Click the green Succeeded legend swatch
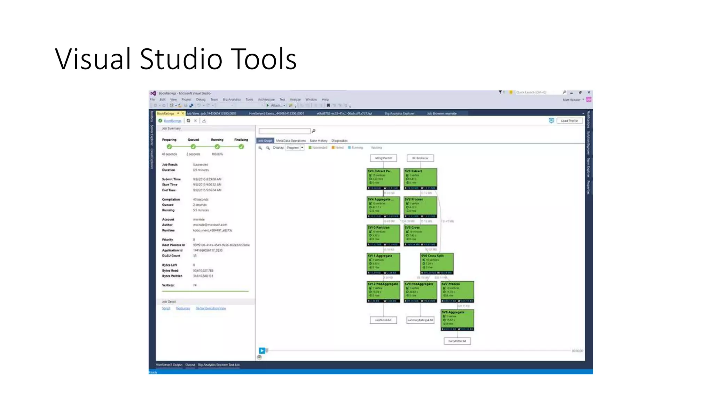The width and height of the screenshot is (713, 401). point(310,148)
